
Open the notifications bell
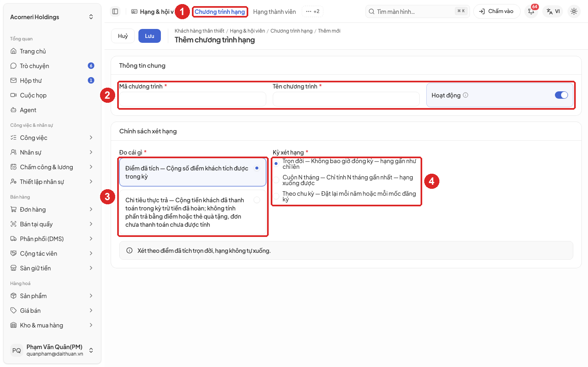pyautogui.click(x=531, y=11)
